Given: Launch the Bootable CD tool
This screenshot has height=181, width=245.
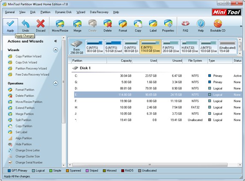Looking at the screenshot, I should click(x=218, y=26).
